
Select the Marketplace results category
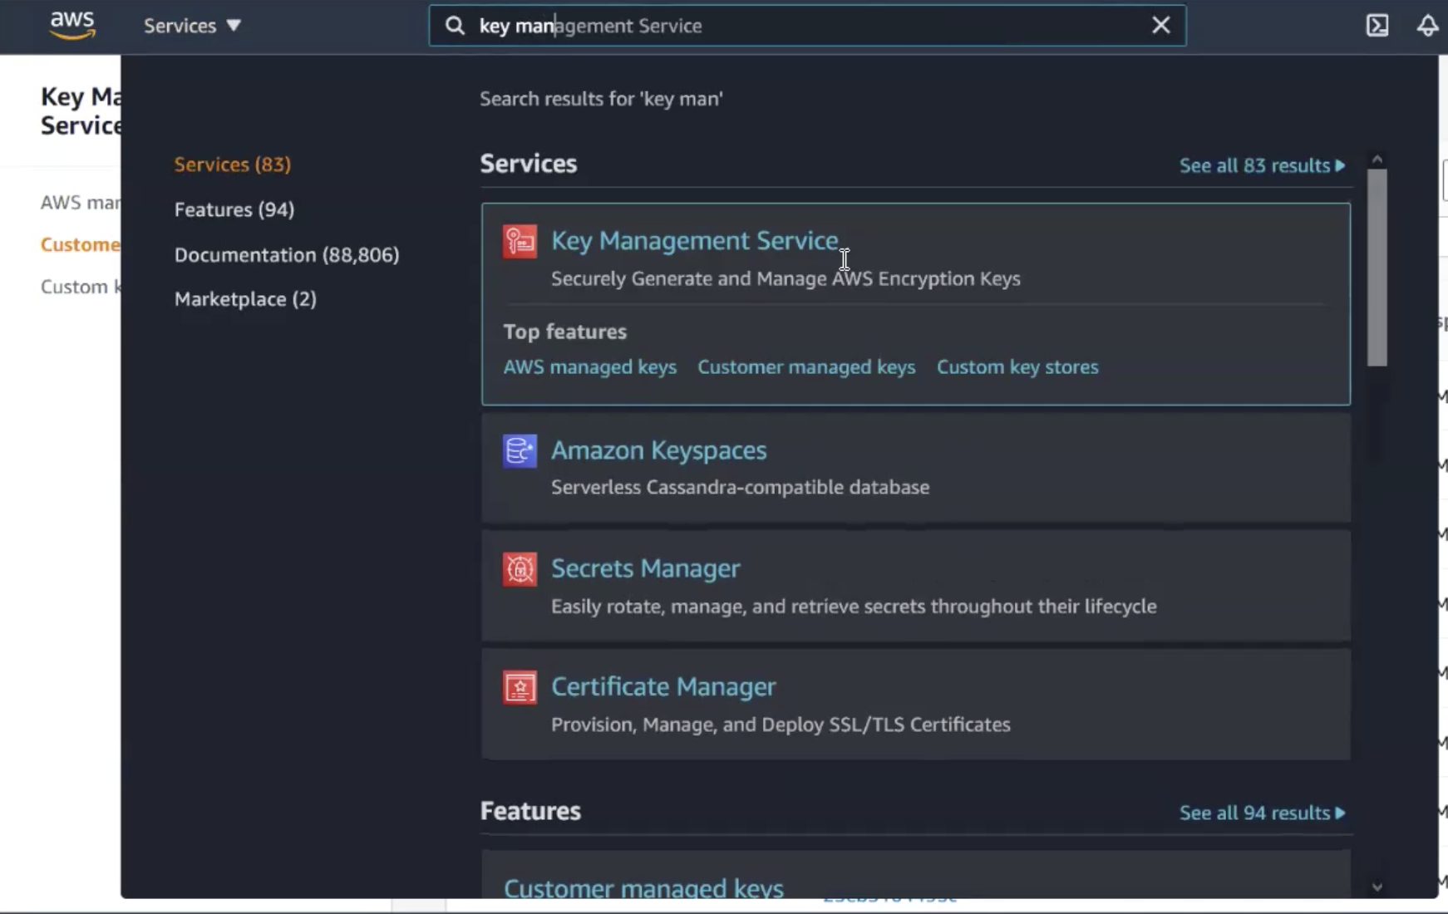click(x=245, y=299)
